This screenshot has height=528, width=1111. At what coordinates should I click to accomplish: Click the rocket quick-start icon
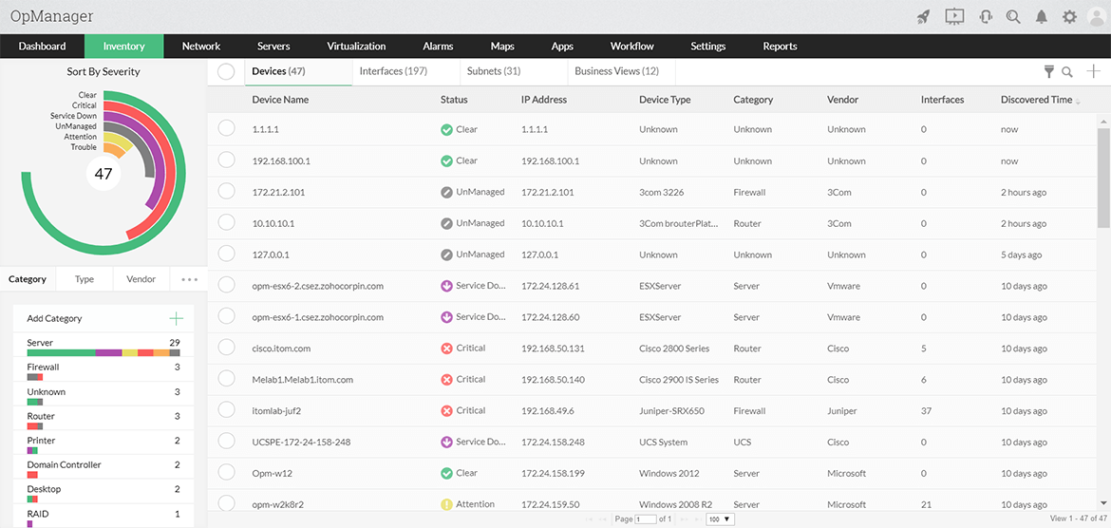923,16
